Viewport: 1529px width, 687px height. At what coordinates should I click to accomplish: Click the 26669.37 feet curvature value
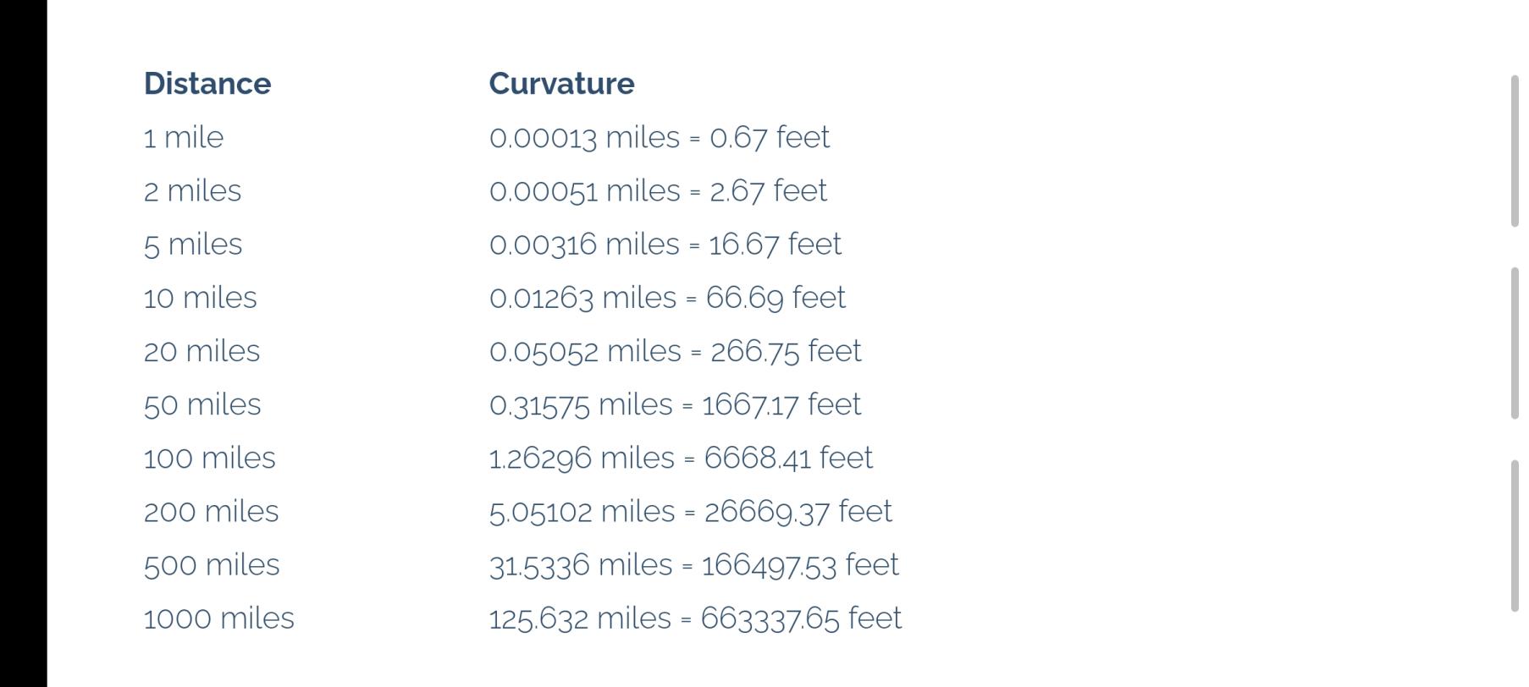pyautogui.click(x=798, y=511)
